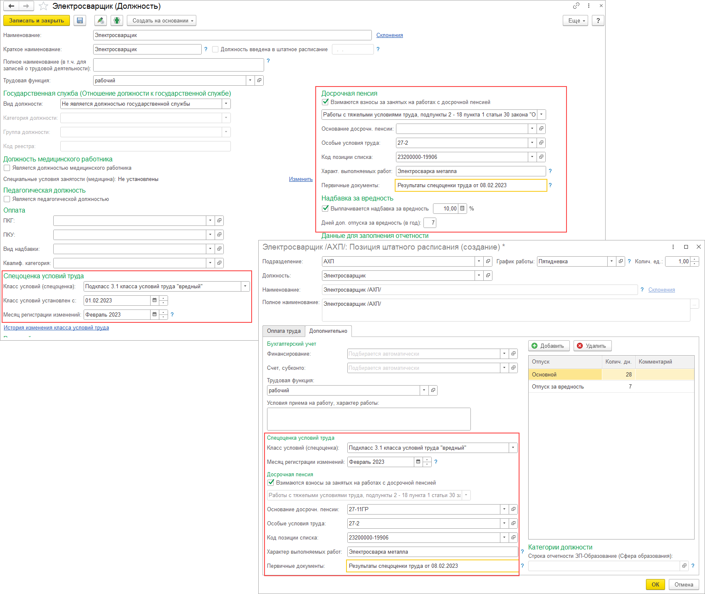Click the back arrow navigation icon

[x=11, y=6]
